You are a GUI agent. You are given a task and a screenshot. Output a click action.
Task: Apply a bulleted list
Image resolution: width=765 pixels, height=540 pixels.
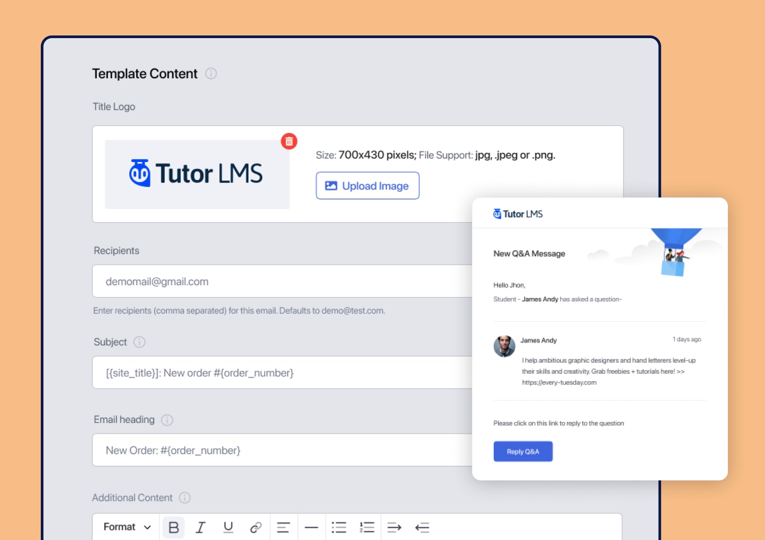point(339,527)
